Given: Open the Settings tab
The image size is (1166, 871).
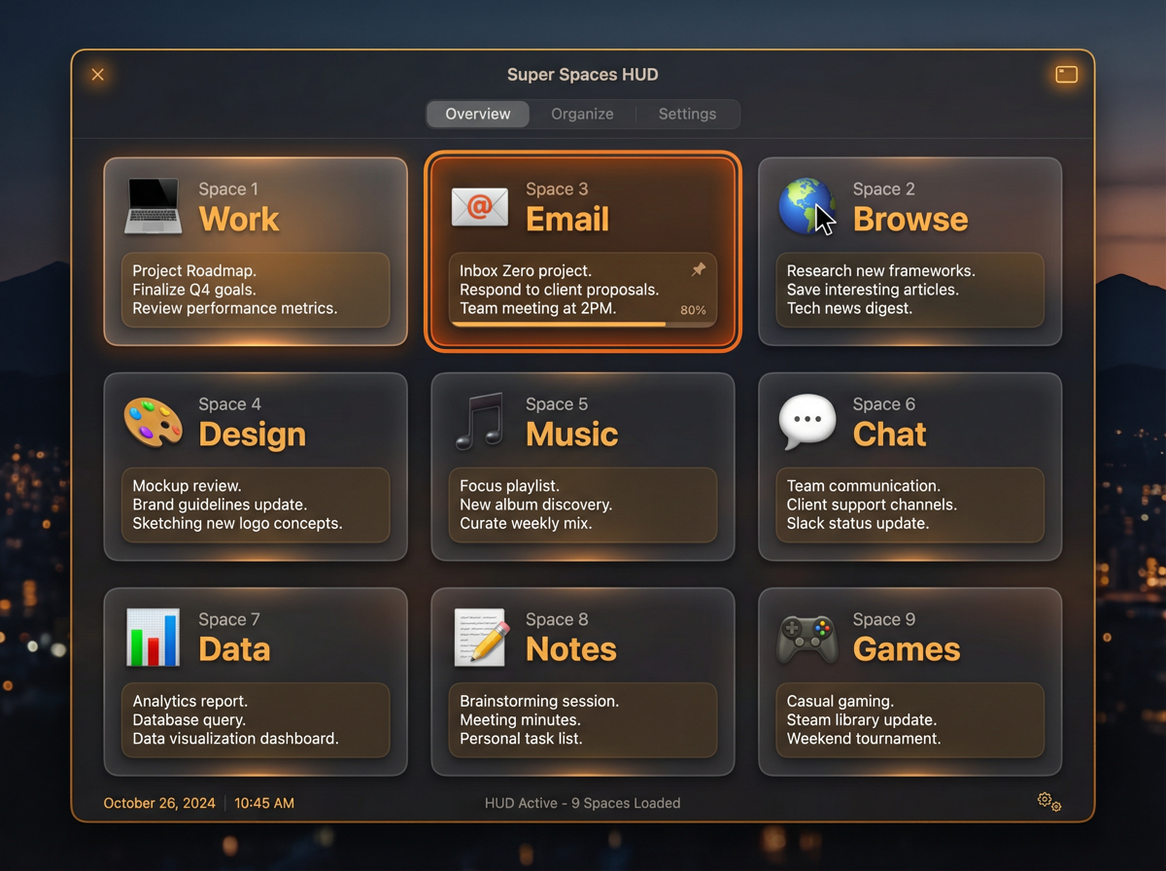Looking at the screenshot, I should pyautogui.click(x=687, y=114).
